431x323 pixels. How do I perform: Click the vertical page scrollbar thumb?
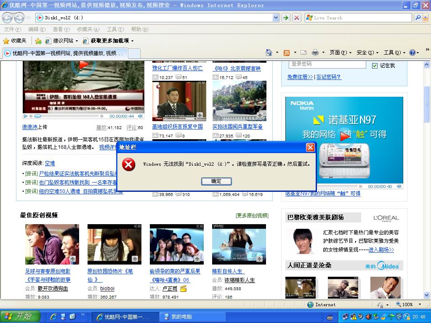426,104
